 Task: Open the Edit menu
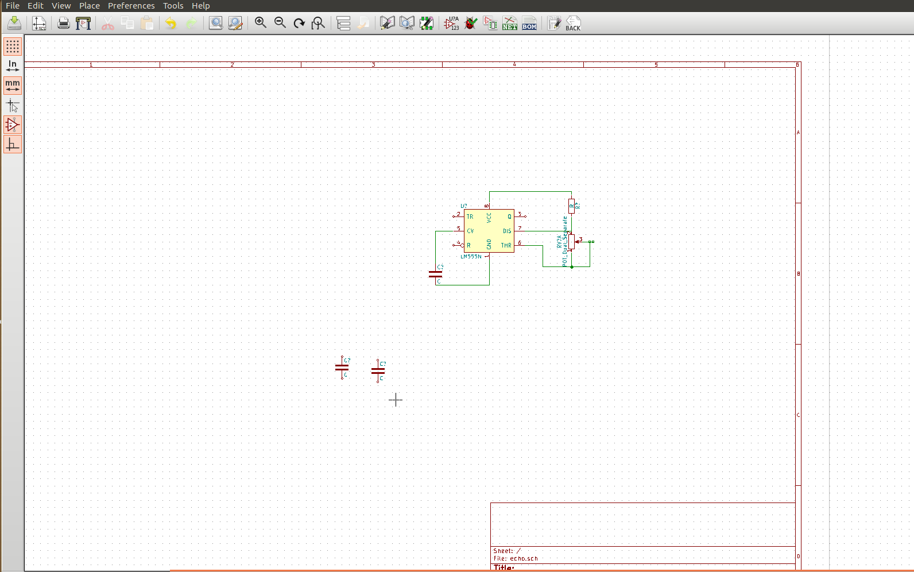click(x=36, y=5)
